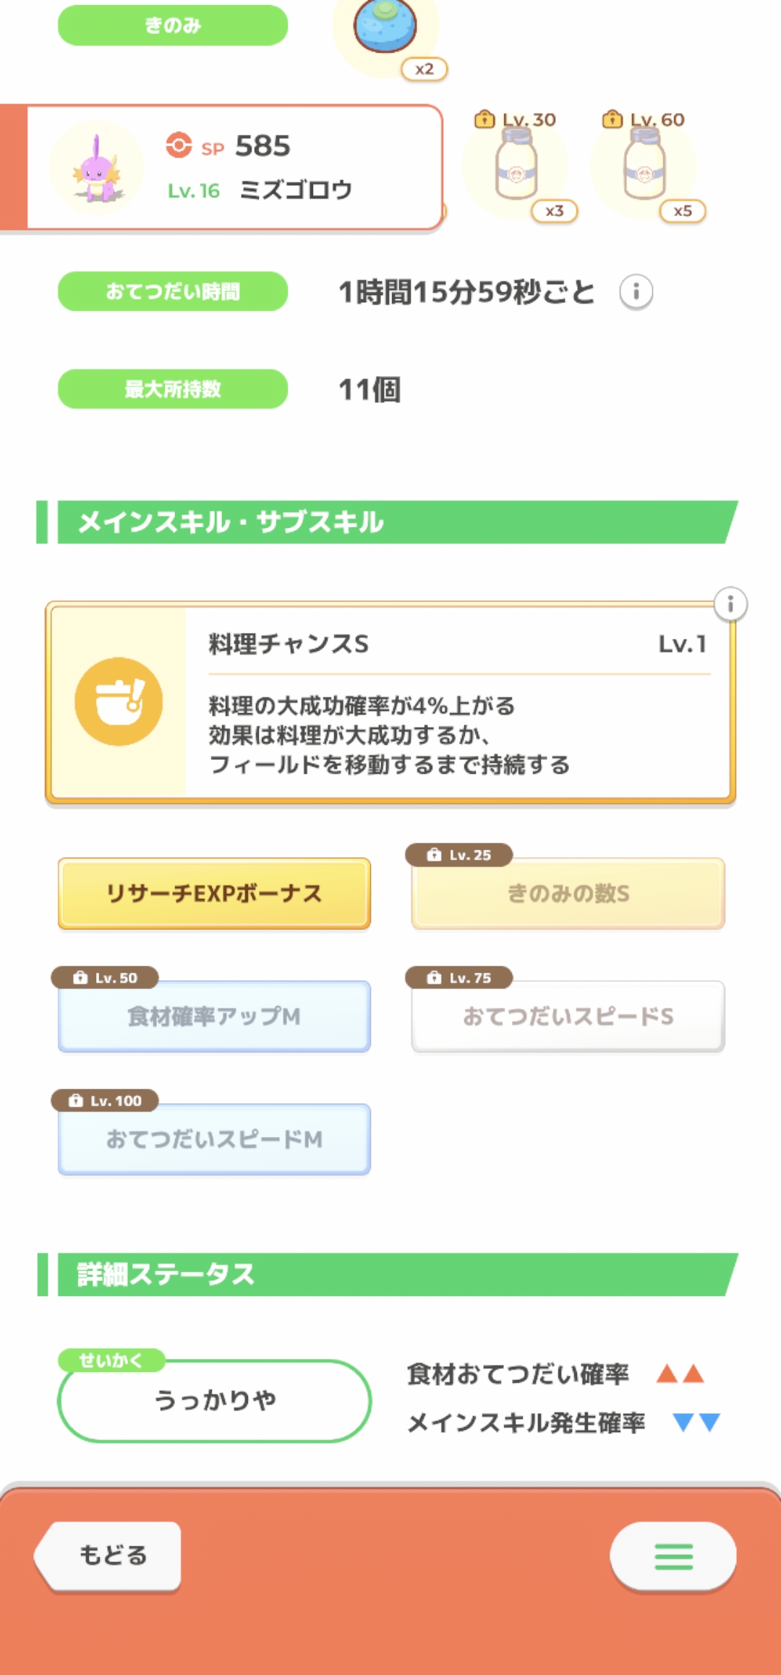Tap the Lv. 30 locked milk ingredient
Screen dimensions: 781x1675
pos(516,169)
